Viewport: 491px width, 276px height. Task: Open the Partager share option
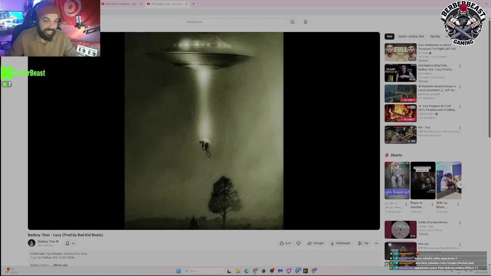tap(316, 243)
